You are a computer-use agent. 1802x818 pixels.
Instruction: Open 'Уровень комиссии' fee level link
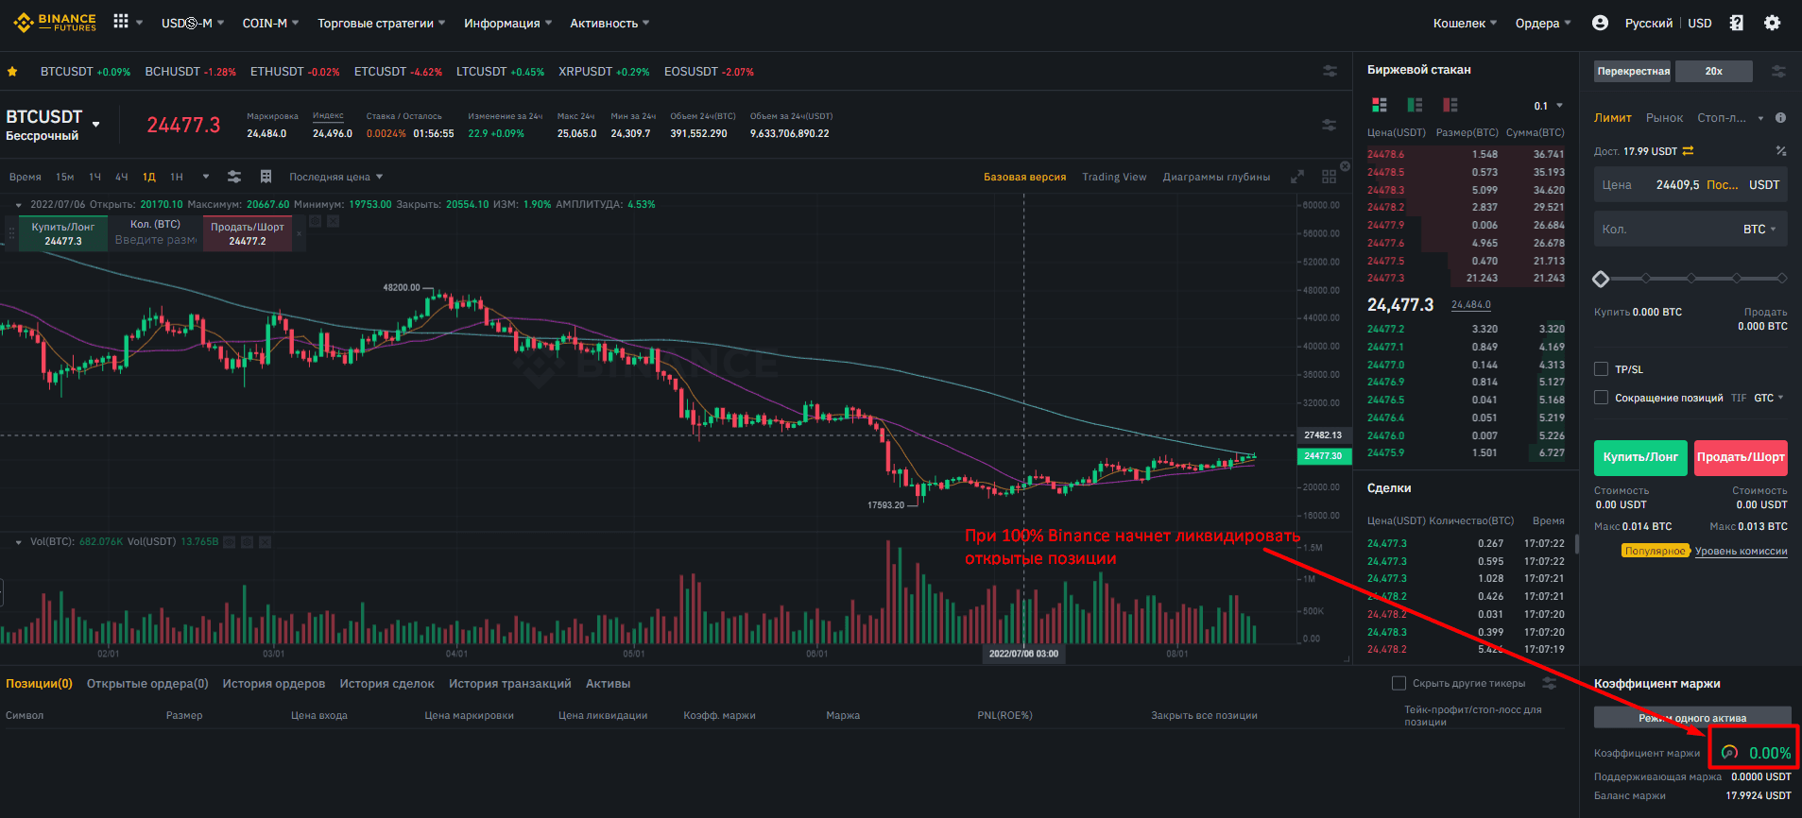tap(1741, 551)
